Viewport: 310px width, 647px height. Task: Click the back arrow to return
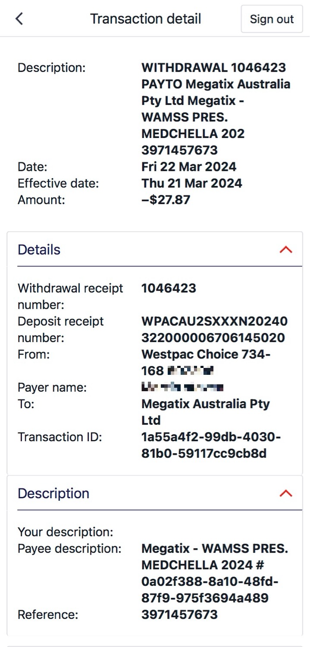18,18
